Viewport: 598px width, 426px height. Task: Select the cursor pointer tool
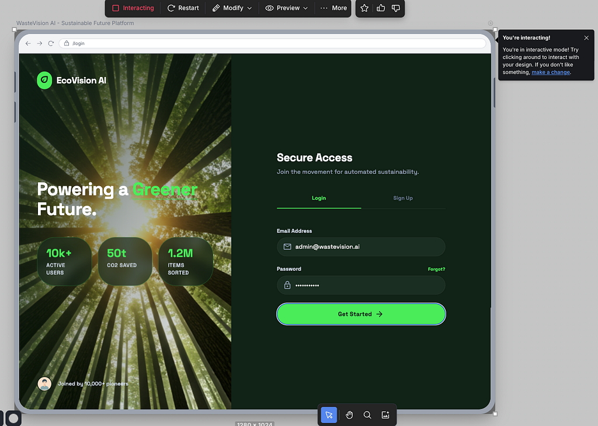[329, 415]
